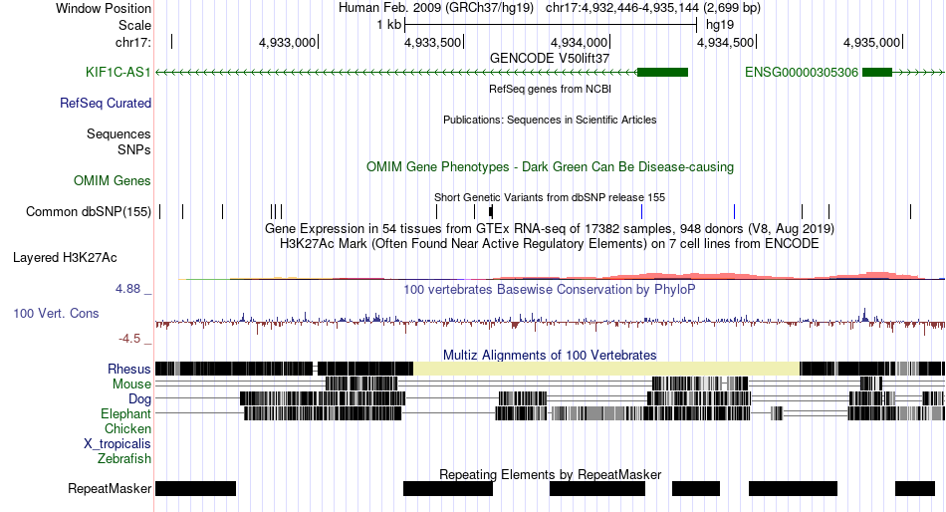Open the H3K27Ac Mark ENCODE track title
Viewport: 946px width, 512px height.
point(550,244)
